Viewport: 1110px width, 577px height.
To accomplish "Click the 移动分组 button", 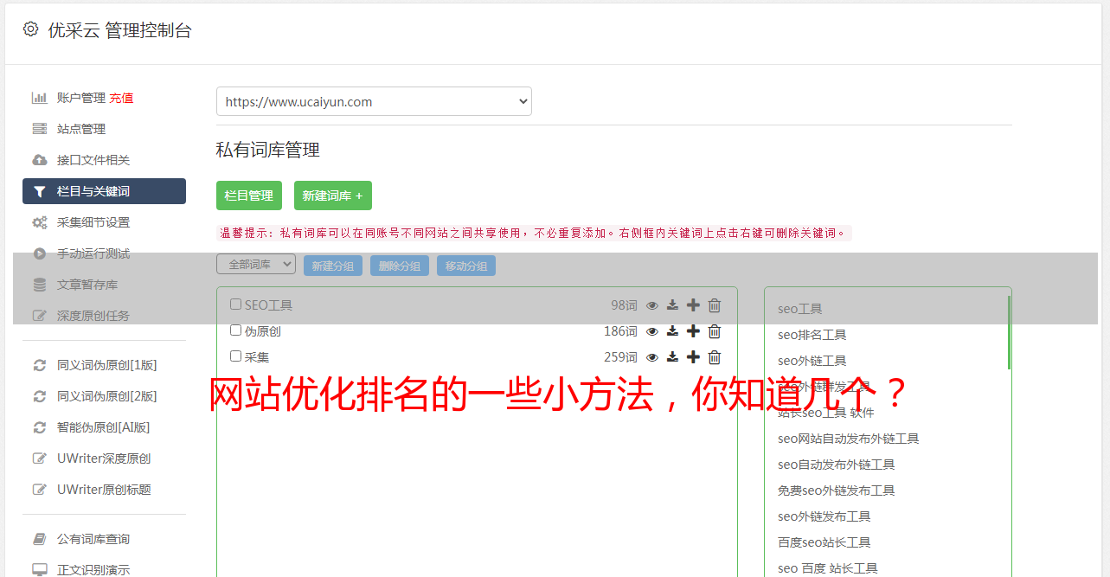I will (x=466, y=266).
